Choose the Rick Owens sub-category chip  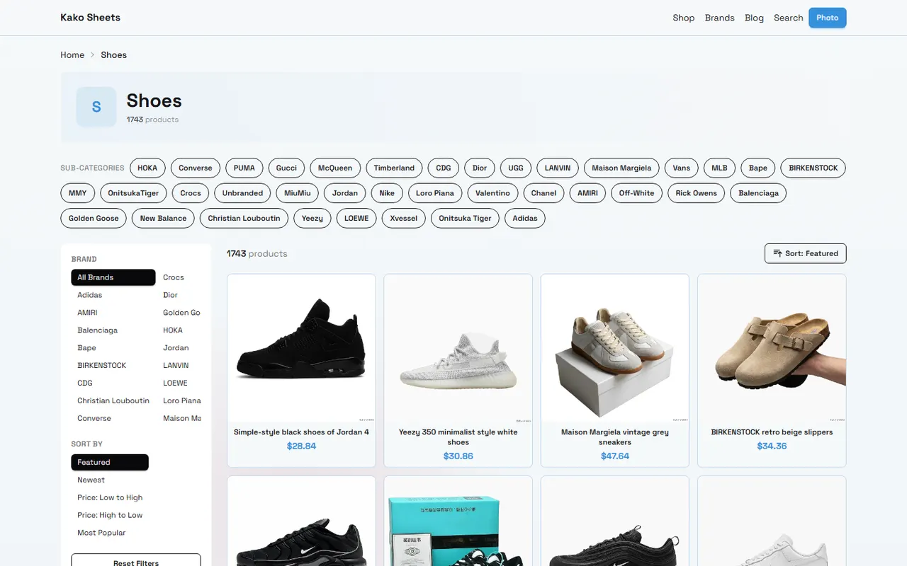[696, 192]
